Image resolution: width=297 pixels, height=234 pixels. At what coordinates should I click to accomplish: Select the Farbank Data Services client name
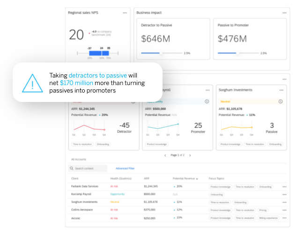(x=85, y=187)
